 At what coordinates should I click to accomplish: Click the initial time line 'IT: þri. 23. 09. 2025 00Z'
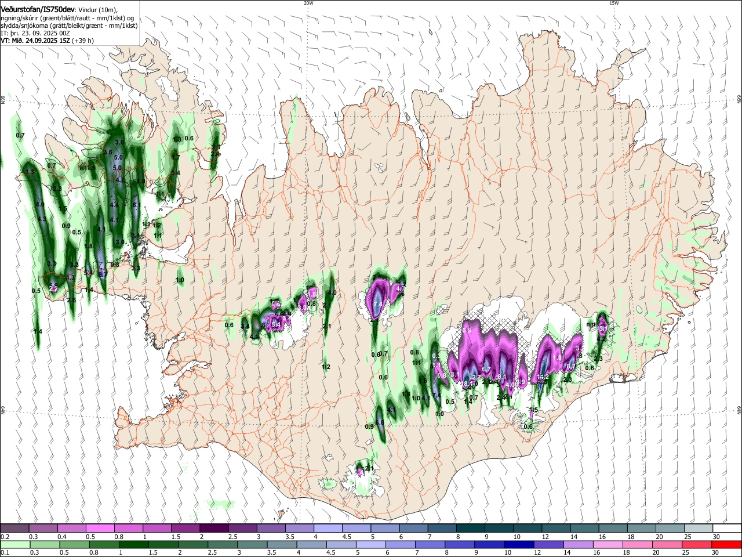tap(36, 33)
